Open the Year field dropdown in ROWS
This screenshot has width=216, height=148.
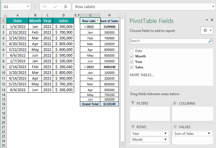pyautogui.click(x=166, y=134)
